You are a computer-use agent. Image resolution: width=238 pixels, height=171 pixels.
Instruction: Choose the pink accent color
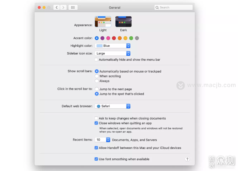pos(108,38)
